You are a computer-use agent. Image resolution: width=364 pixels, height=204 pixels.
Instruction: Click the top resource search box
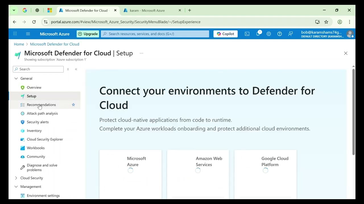155,34
